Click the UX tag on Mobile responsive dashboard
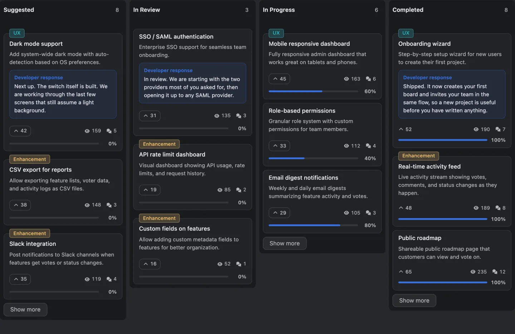The width and height of the screenshot is (515, 334). (276, 33)
